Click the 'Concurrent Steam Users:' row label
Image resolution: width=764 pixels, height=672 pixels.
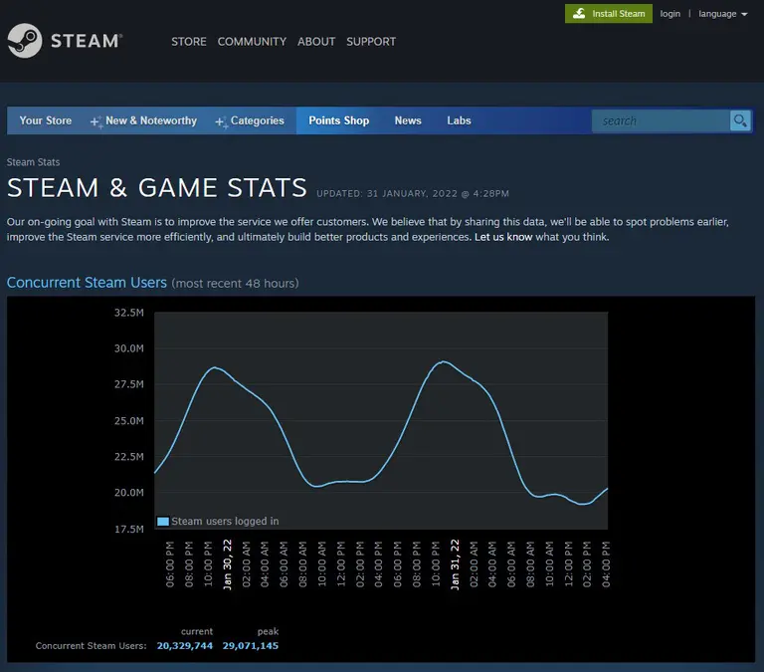click(91, 646)
